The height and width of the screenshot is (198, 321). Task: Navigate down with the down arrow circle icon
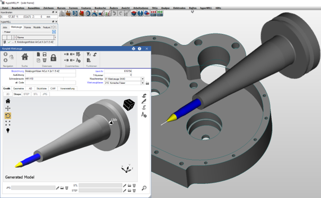click(x=5, y=60)
